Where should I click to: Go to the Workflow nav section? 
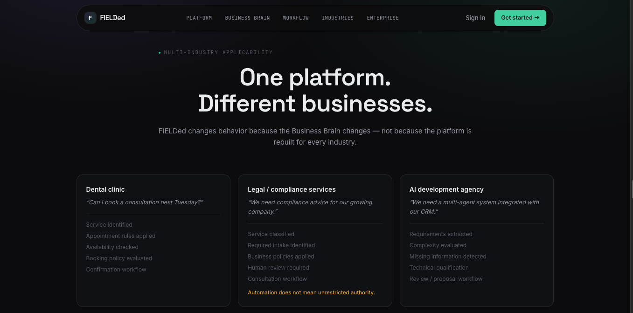point(296,18)
